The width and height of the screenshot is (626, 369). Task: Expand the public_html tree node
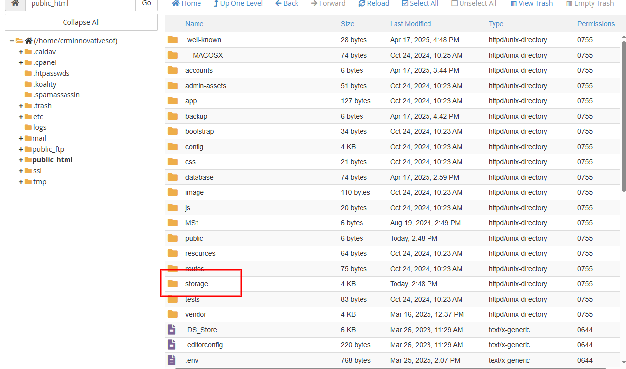(21, 160)
